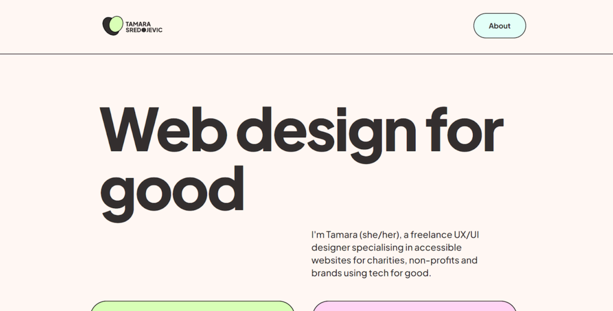Screen dimensions: 613x311
Task: Click the "designer specialising in accessible" line
Action: click(x=386, y=247)
